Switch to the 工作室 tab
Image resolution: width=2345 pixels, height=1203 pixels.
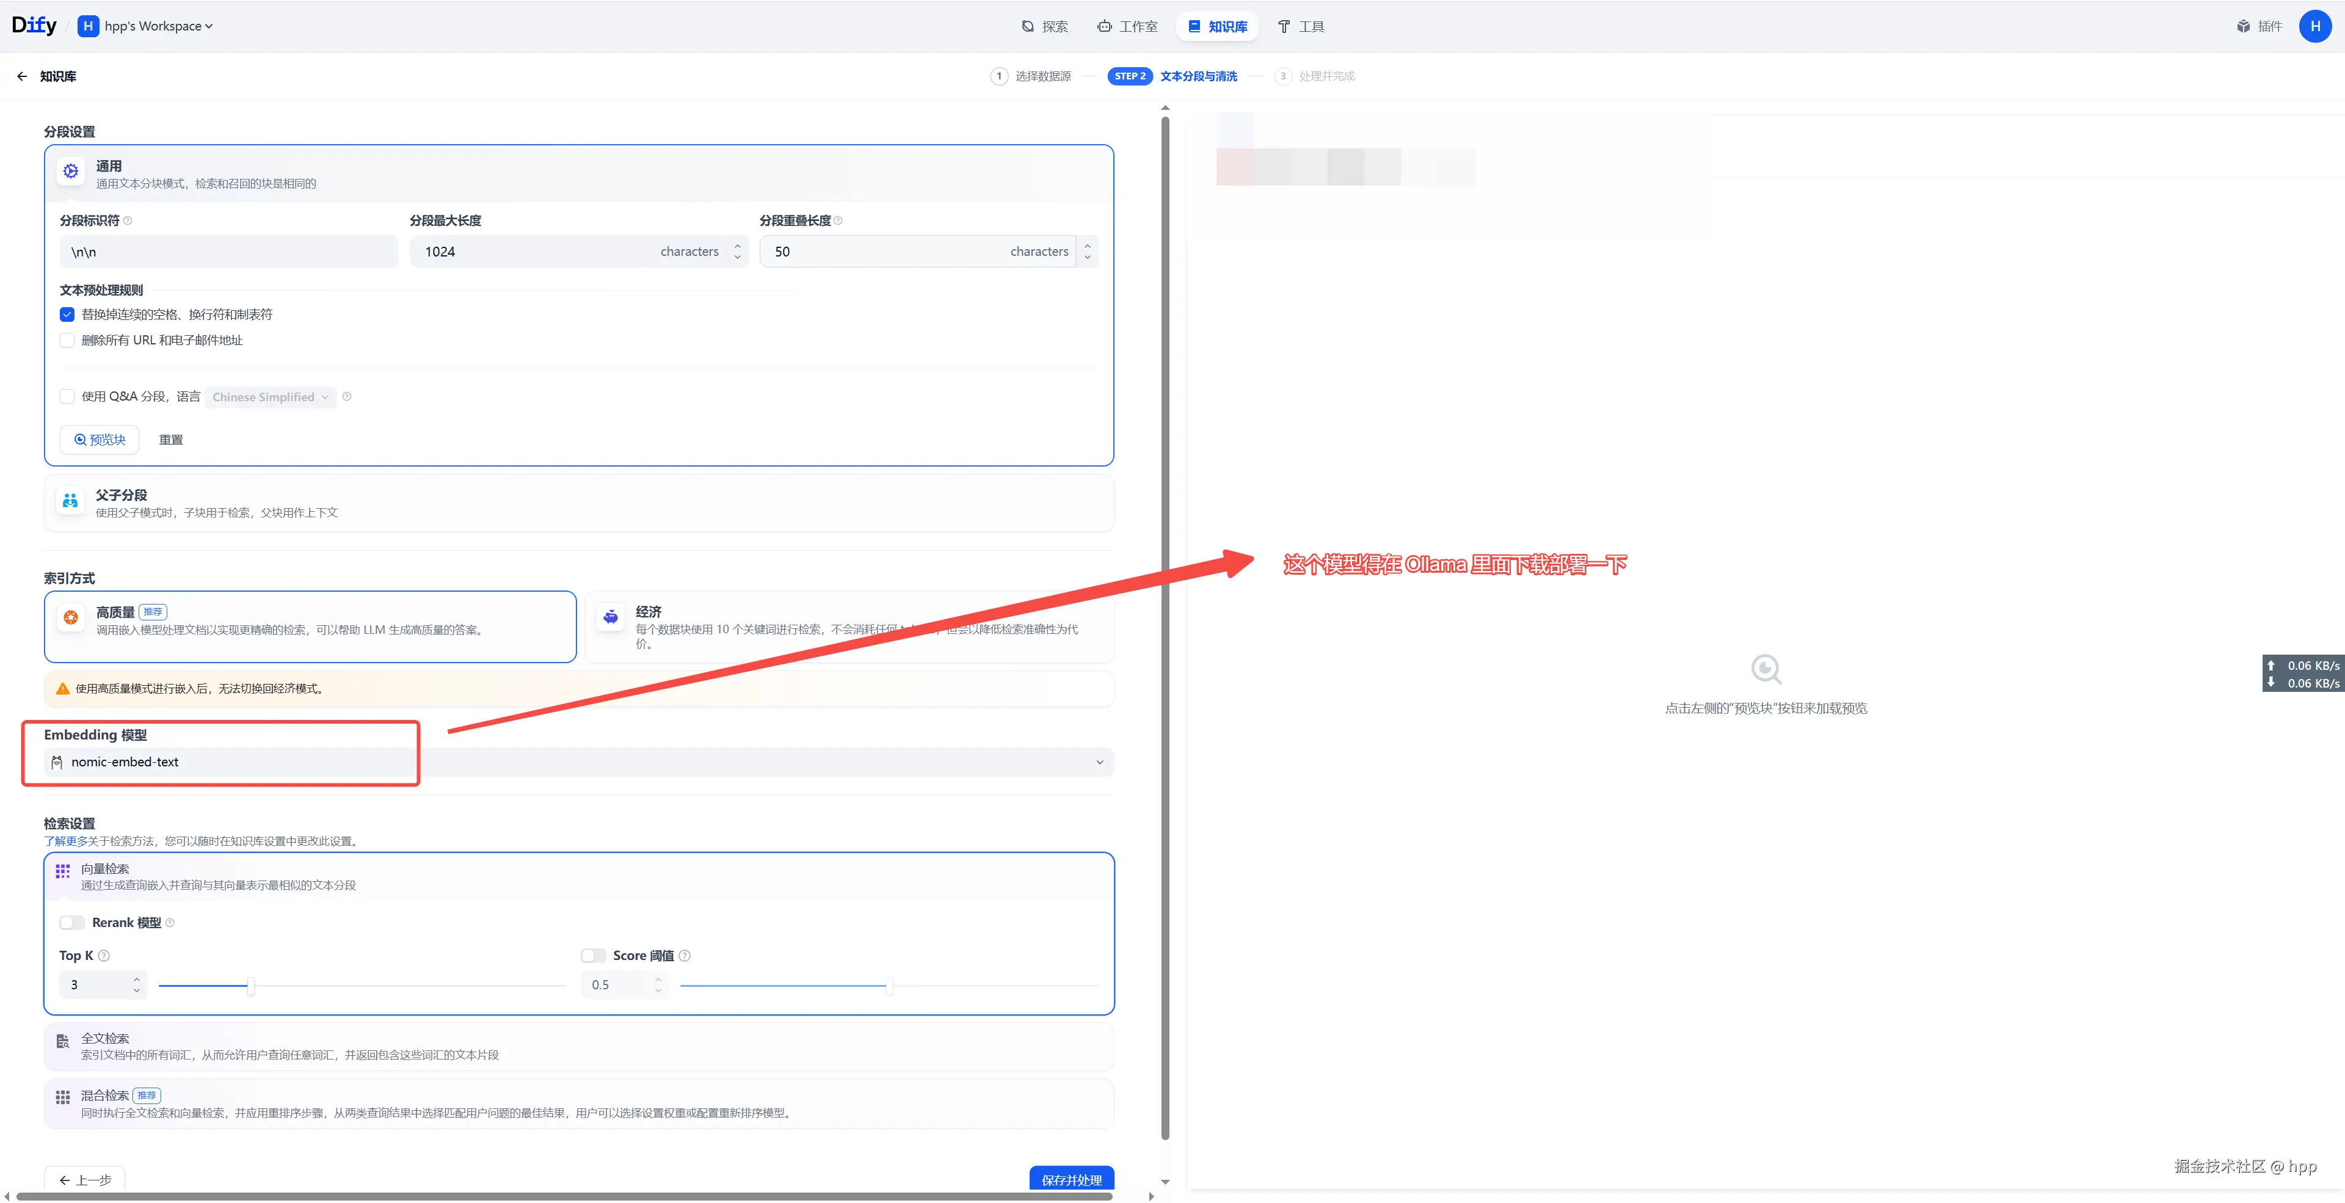point(1128,26)
